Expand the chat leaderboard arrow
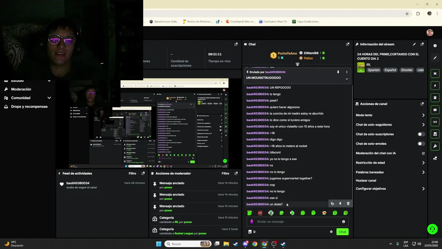The width and height of the screenshot is (442, 249). (297, 64)
